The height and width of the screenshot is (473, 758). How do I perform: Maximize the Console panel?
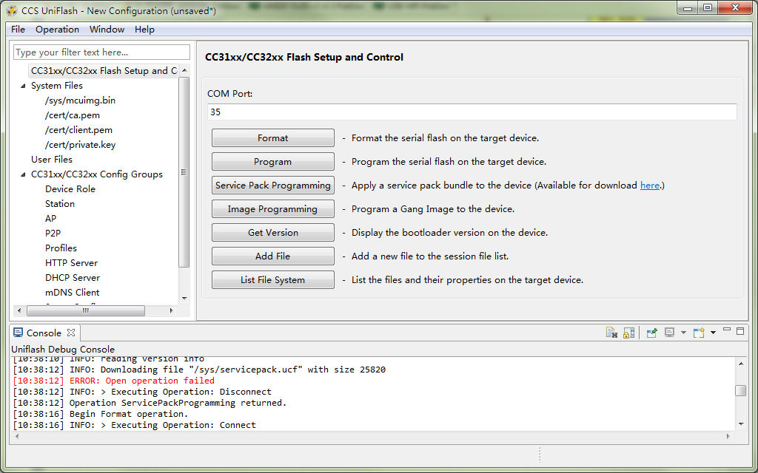[740, 330]
